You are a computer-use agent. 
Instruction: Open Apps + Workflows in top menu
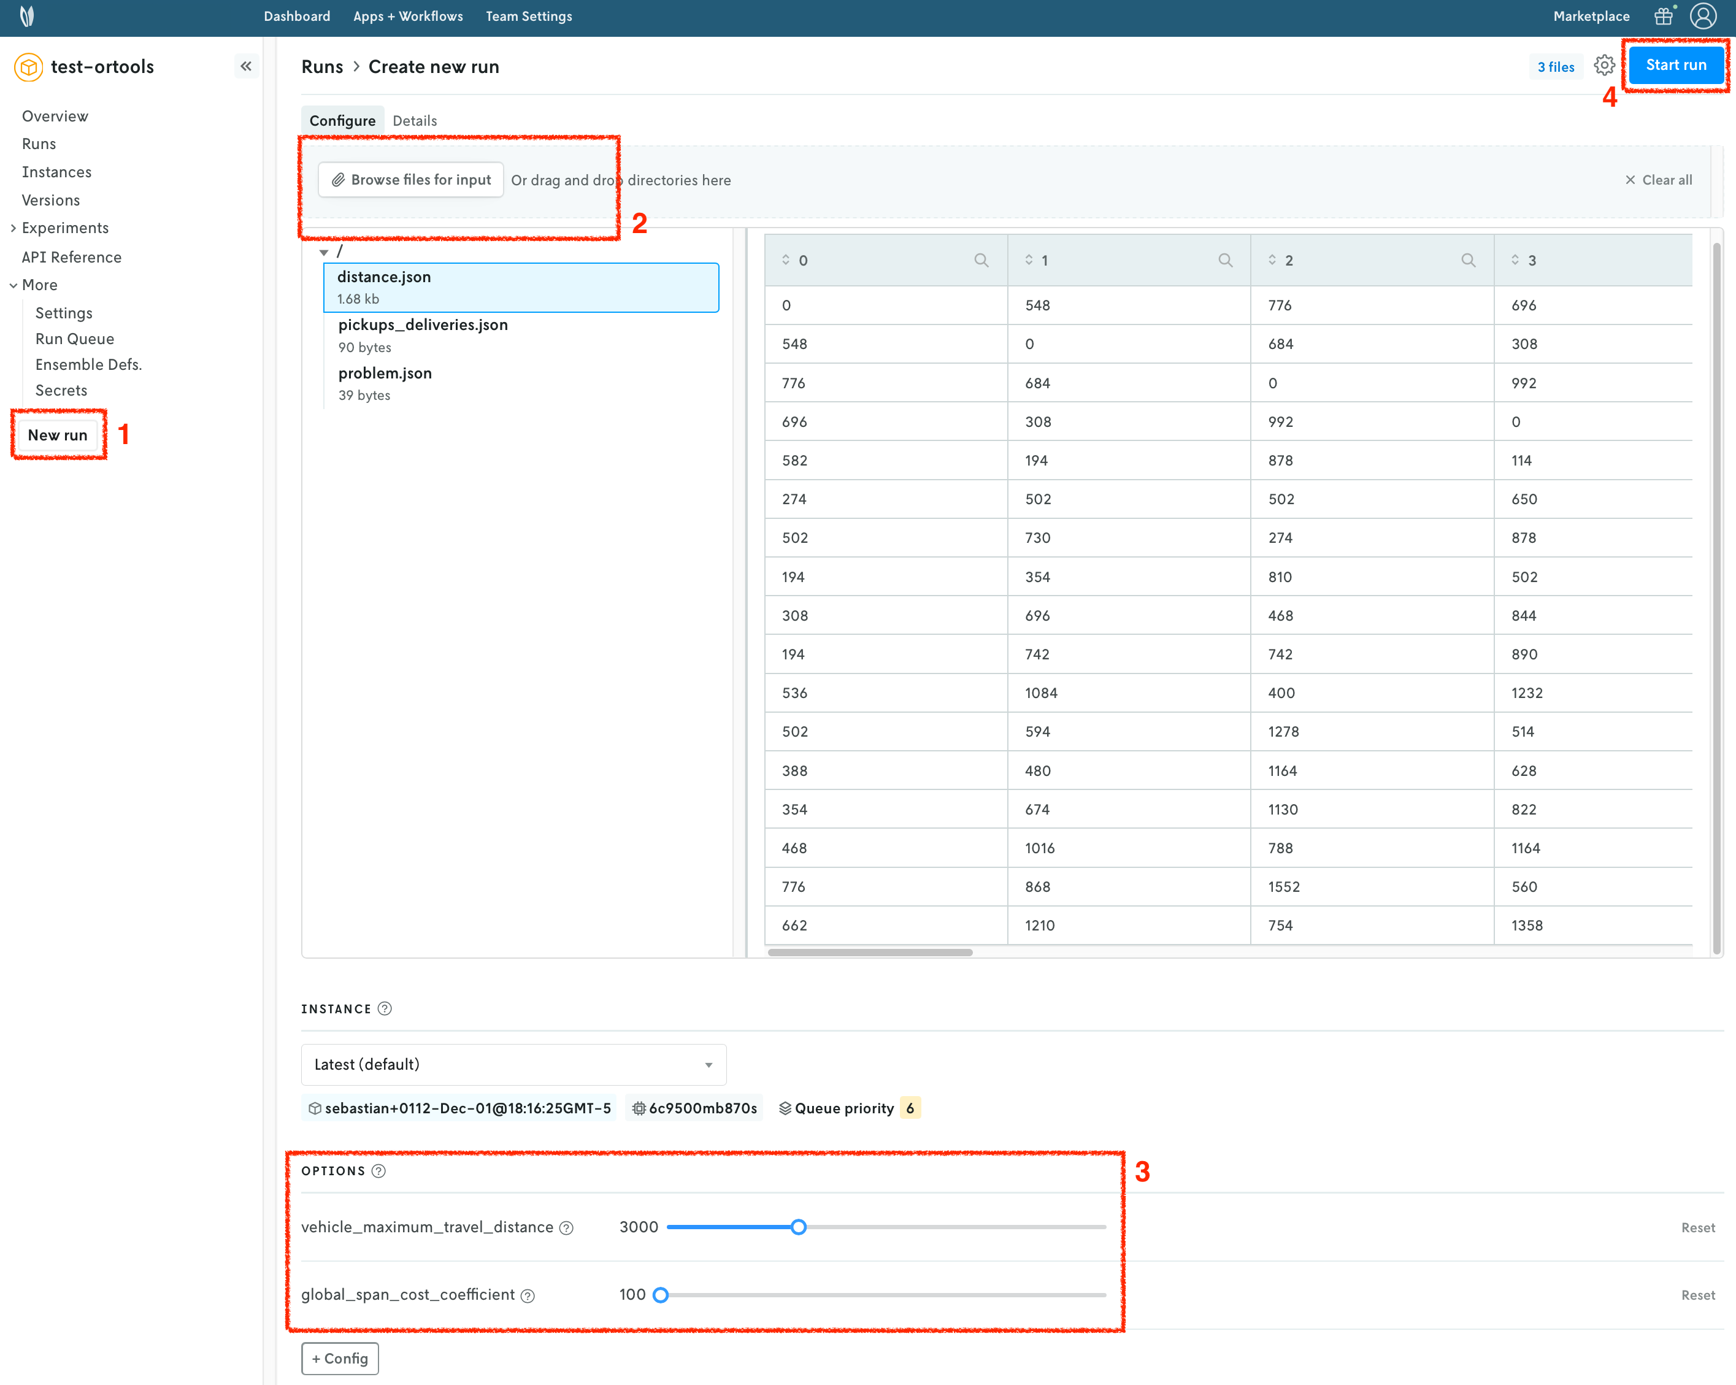click(x=407, y=16)
